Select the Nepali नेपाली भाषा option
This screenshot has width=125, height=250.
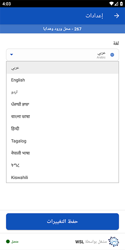point(62,153)
